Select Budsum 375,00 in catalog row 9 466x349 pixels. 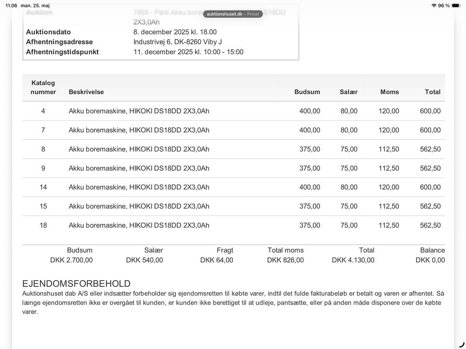click(310, 168)
